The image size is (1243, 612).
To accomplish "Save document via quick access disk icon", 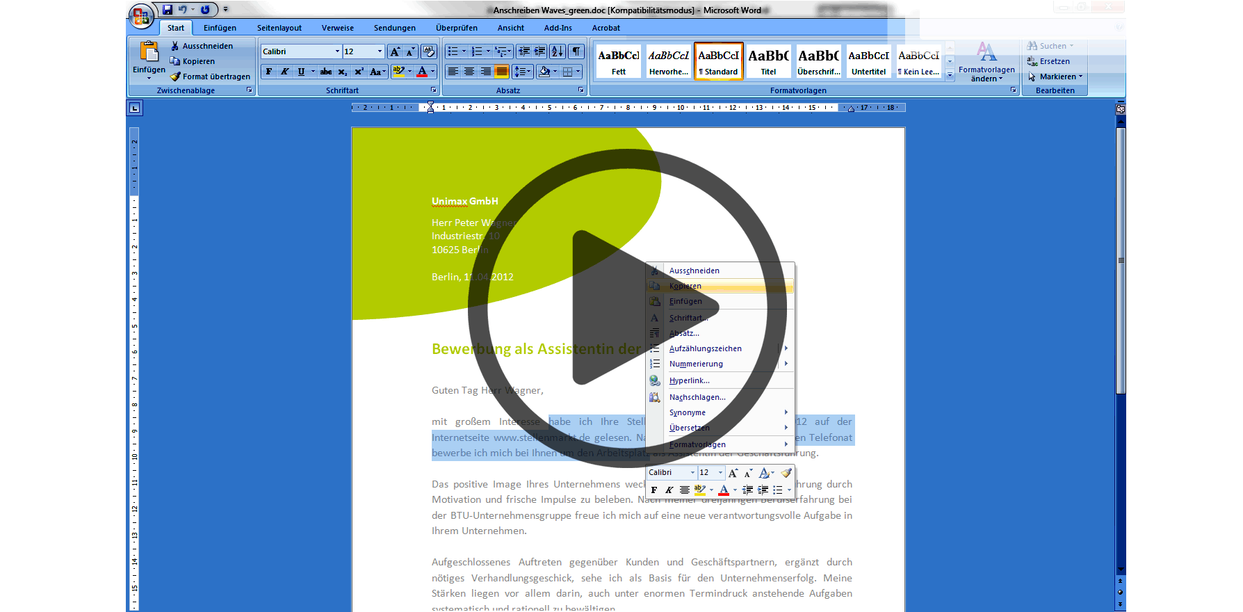I will (168, 10).
